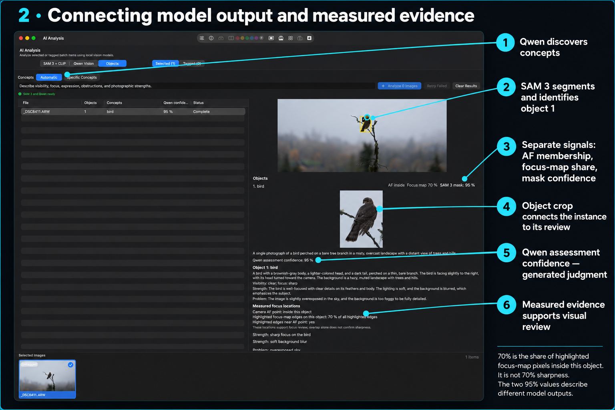Select the '1. bird' object entry
This screenshot has width=615, height=410.
[258, 186]
